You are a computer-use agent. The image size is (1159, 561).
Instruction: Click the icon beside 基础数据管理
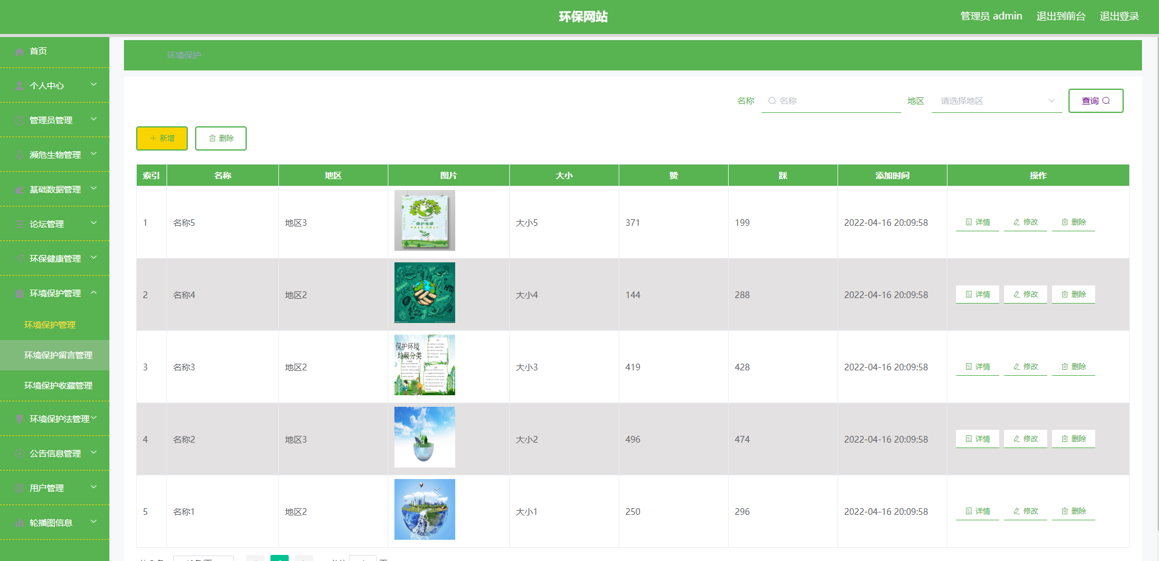pyautogui.click(x=19, y=190)
